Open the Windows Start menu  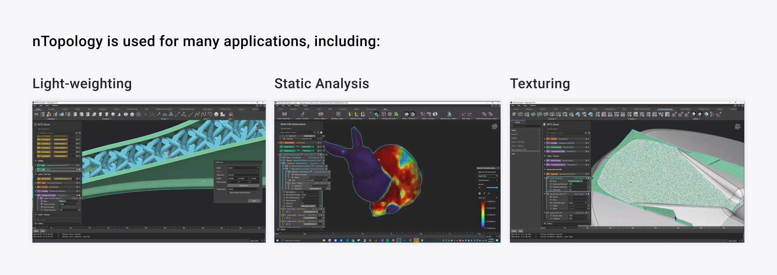coord(277,240)
